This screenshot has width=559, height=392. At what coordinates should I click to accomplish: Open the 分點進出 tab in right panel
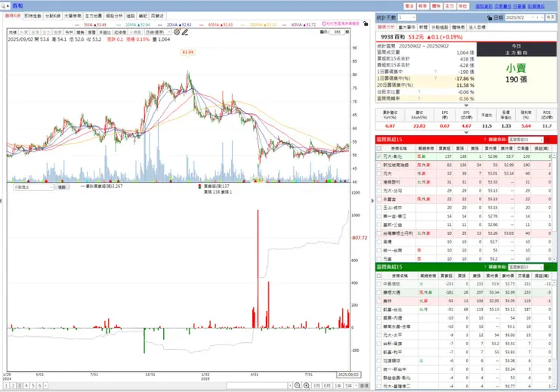point(440,27)
